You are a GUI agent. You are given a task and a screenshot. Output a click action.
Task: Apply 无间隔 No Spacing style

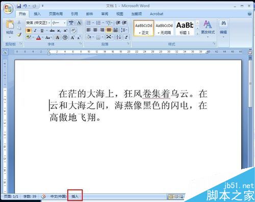point(164,28)
